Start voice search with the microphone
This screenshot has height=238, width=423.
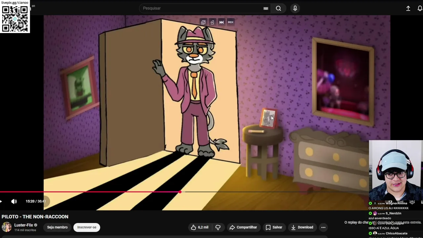(295, 8)
